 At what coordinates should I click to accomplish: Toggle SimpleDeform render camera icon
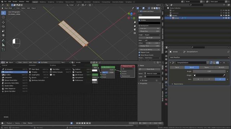[217, 63]
